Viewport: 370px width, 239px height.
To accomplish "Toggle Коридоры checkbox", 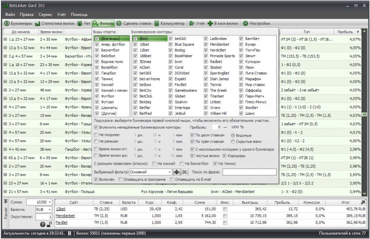I will pos(224,156).
